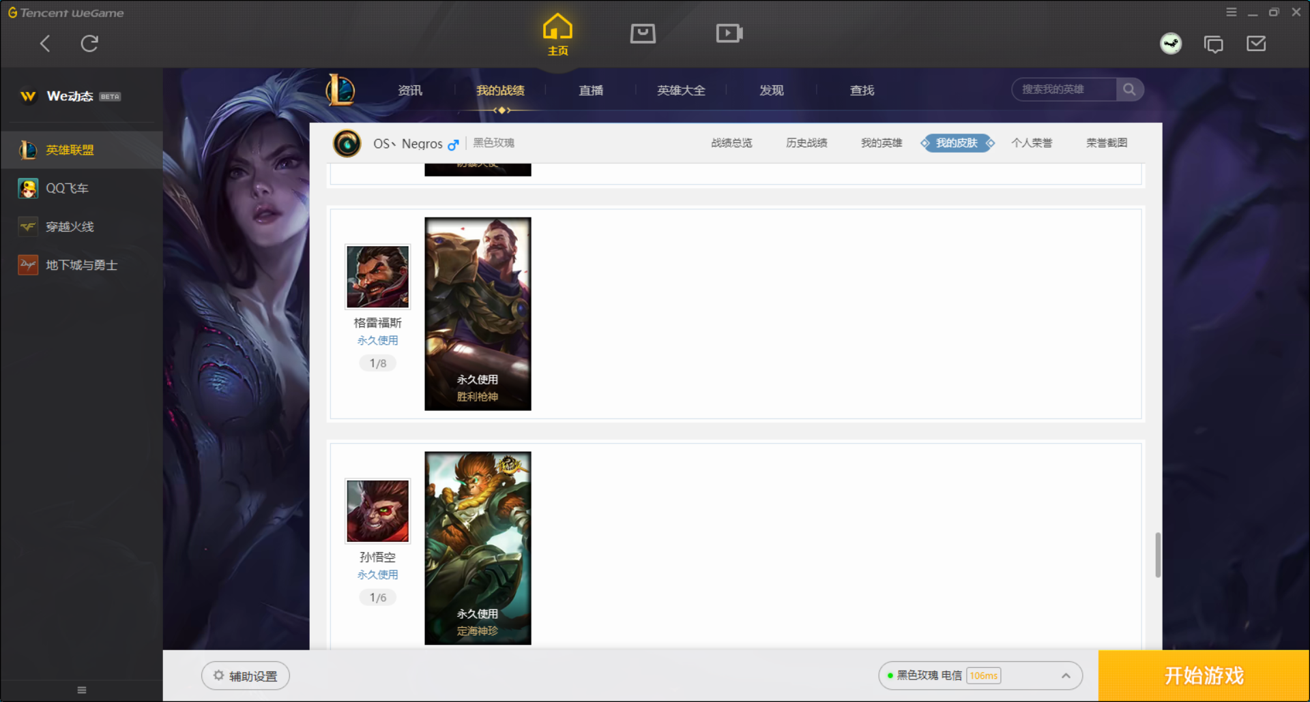Click the 格雷福斯 champion portrait

click(378, 277)
